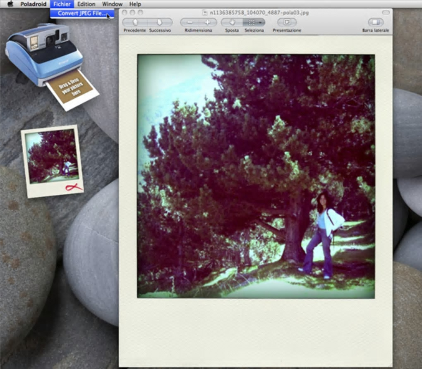The width and height of the screenshot is (422, 369).
Task: Zoom in with the plus button
Action: pos(208,22)
